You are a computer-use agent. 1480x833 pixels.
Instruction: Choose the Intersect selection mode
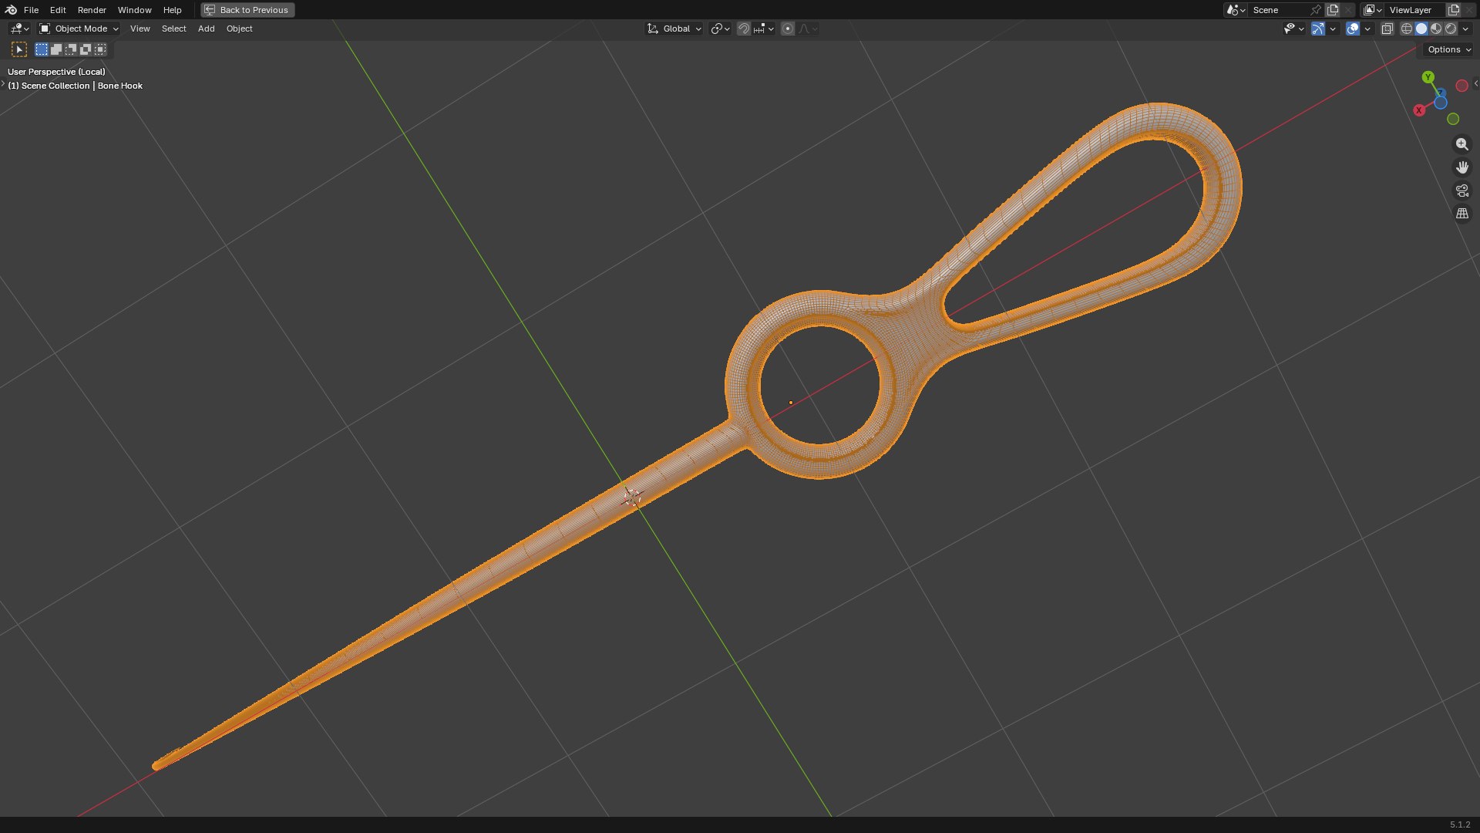pos(100,49)
